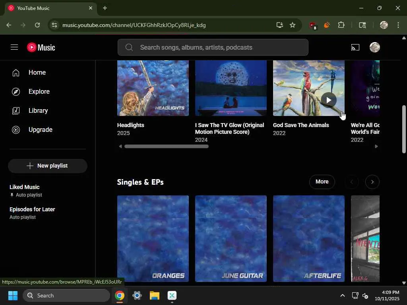Viewport: 407px width, 305px height.
Task: View site information icon in address bar
Action: click(x=54, y=25)
